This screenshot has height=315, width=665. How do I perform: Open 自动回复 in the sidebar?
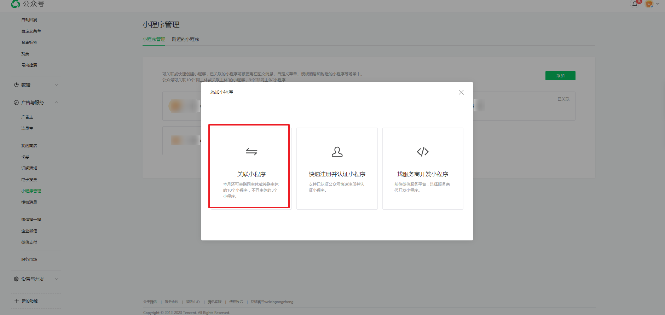click(29, 20)
